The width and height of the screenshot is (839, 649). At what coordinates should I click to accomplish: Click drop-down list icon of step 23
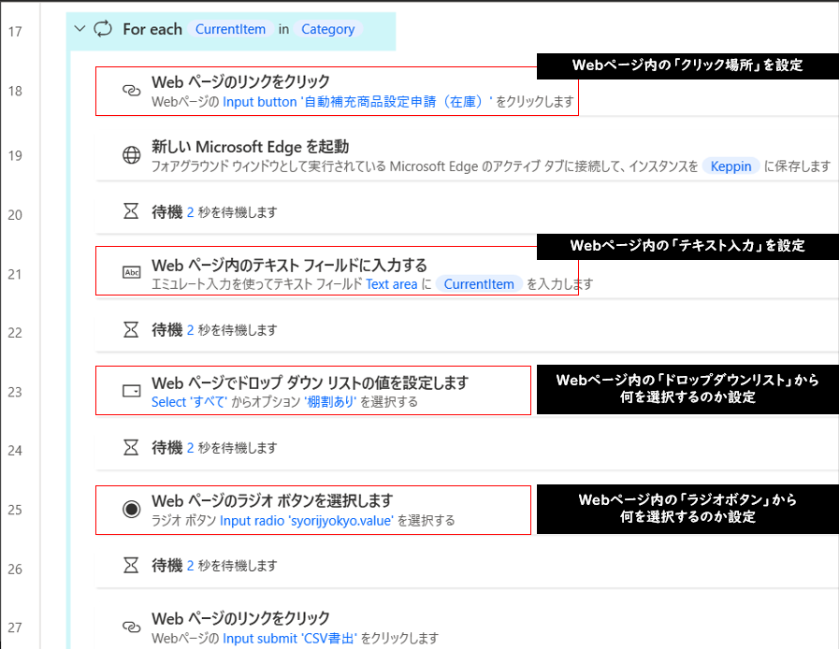[132, 391]
